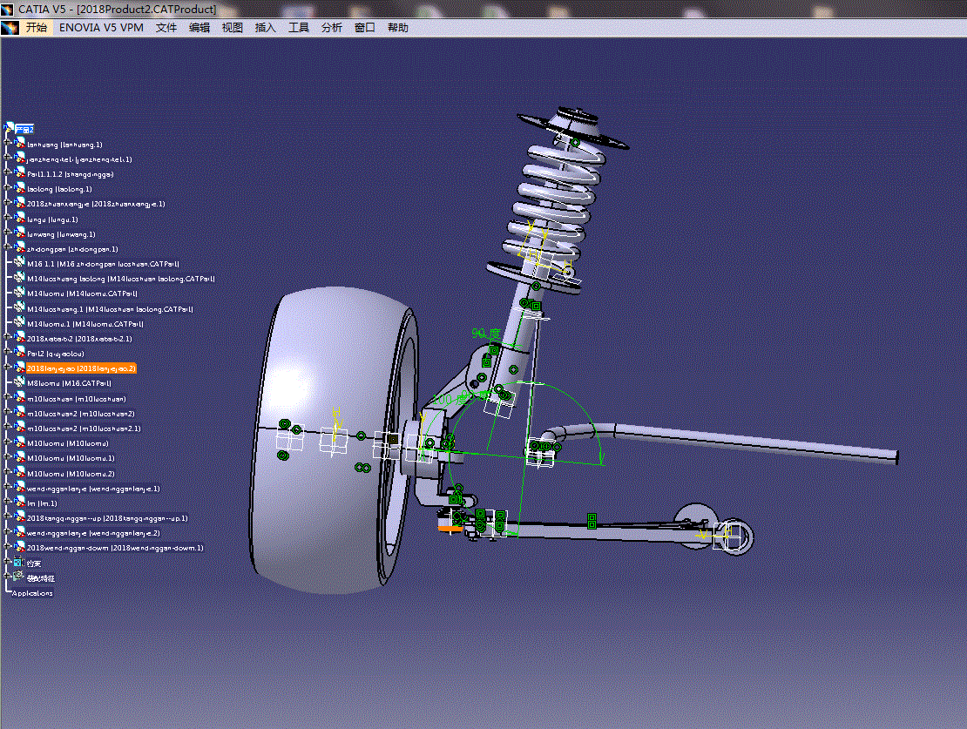
Task: Click the product icon beside jianzhengqitei
Action: [20, 159]
